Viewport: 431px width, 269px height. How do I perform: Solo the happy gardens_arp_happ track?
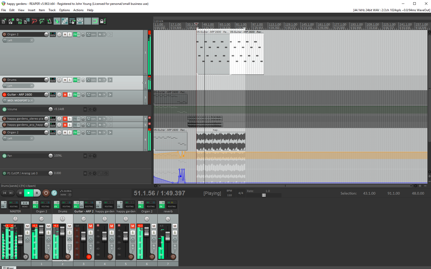69,125
